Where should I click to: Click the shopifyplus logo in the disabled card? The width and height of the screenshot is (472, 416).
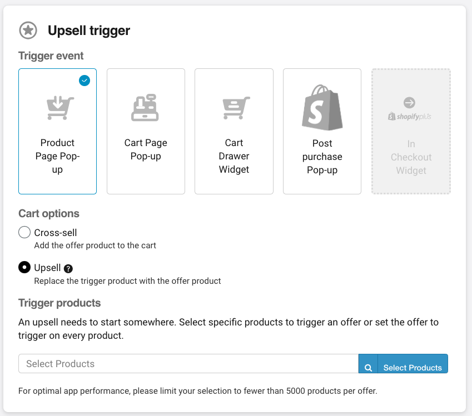[411, 117]
